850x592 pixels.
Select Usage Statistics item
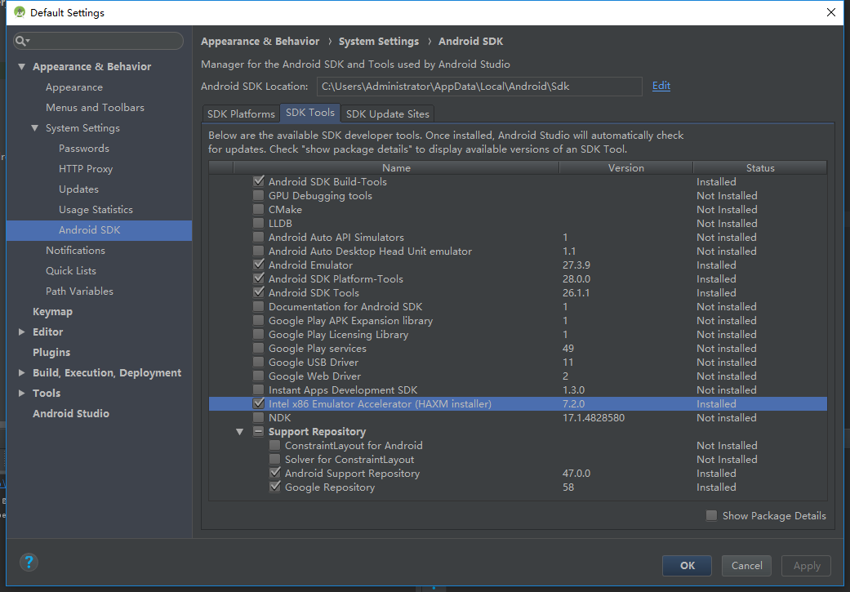(x=96, y=210)
